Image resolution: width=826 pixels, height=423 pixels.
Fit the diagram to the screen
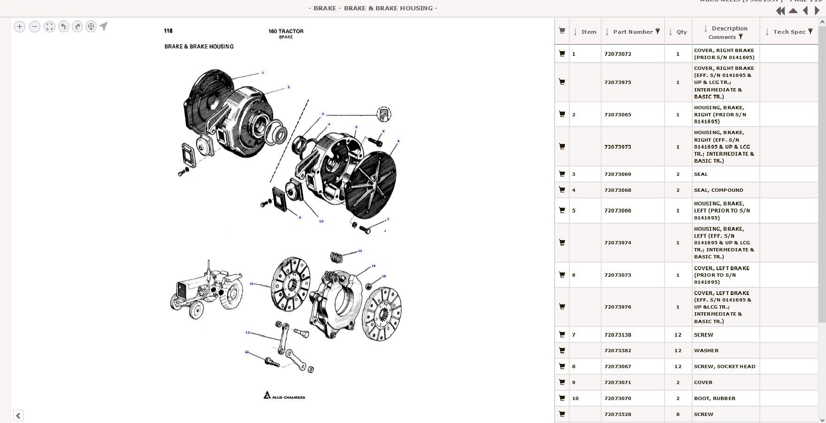pyautogui.click(x=49, y=27)
